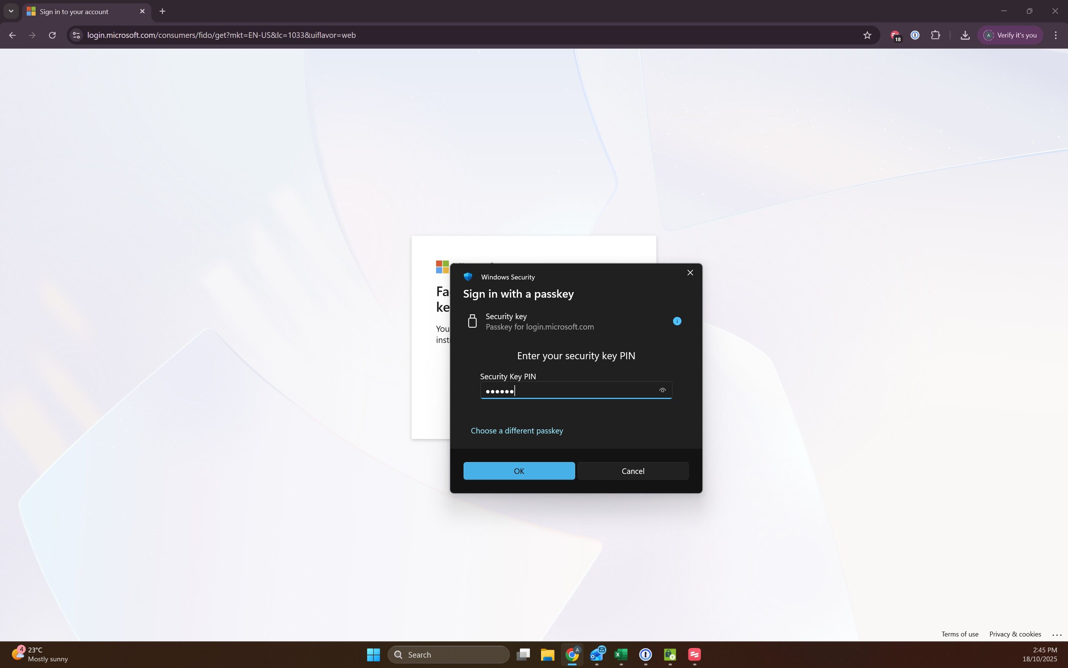Open Chrome's three-dot menu

1055,35
